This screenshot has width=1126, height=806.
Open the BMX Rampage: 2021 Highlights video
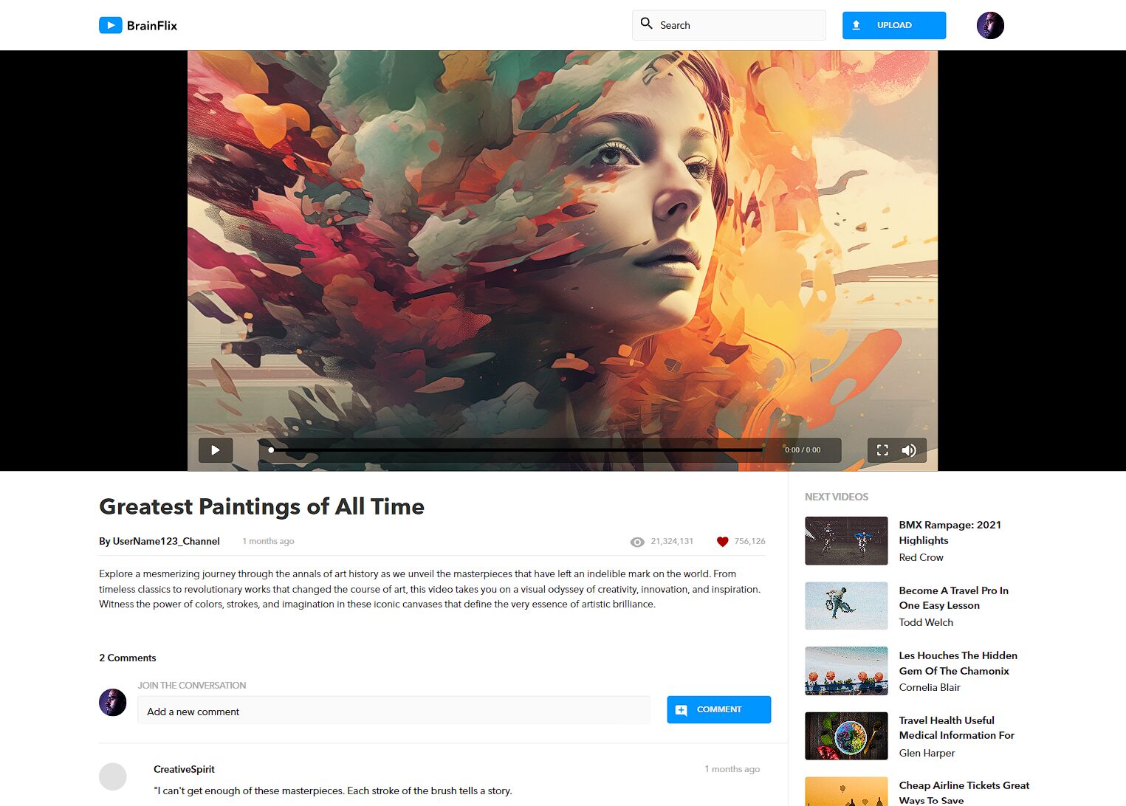point(846,540)
